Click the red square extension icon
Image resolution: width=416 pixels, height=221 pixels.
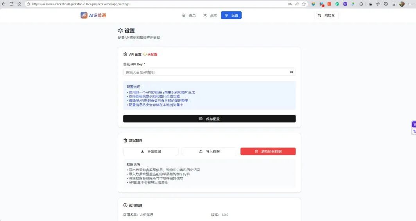(329, 4)
